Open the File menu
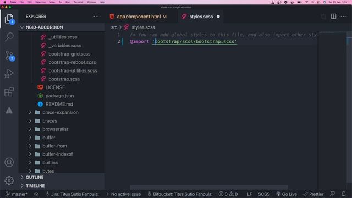 [21, 2]
